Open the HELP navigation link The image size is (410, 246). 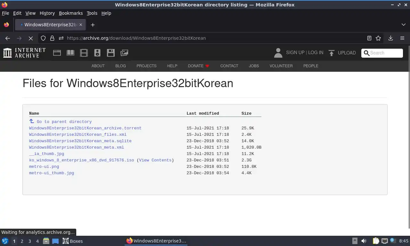tap(172, 66)
